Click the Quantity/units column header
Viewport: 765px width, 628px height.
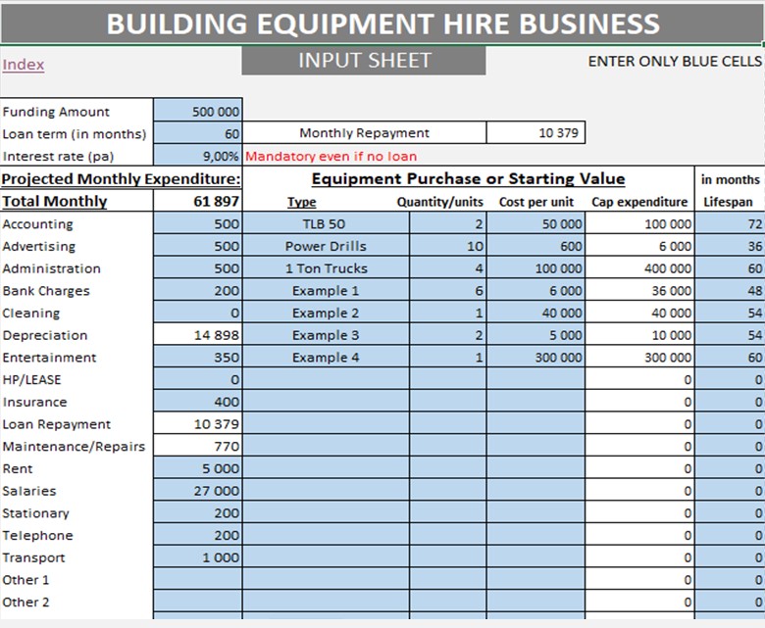pos(439,202)
